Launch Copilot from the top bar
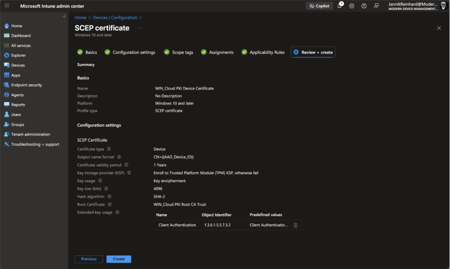This screenshot has height=269, width=450. click(x=319, y=6)
